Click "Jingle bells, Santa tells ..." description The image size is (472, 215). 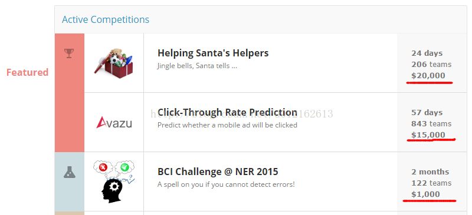tap(197, 66)
